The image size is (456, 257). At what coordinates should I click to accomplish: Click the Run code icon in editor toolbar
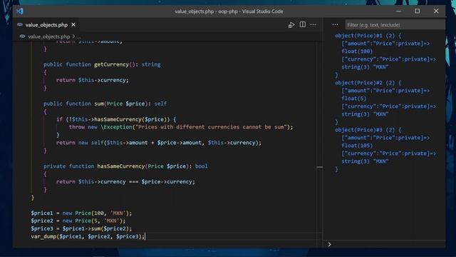(291, 25)
